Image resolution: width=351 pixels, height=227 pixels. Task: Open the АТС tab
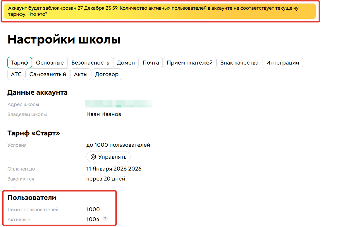[16, 74]
